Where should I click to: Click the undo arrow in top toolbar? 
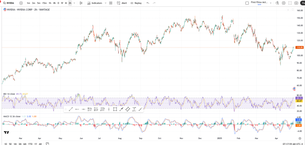tap(148, 3)
